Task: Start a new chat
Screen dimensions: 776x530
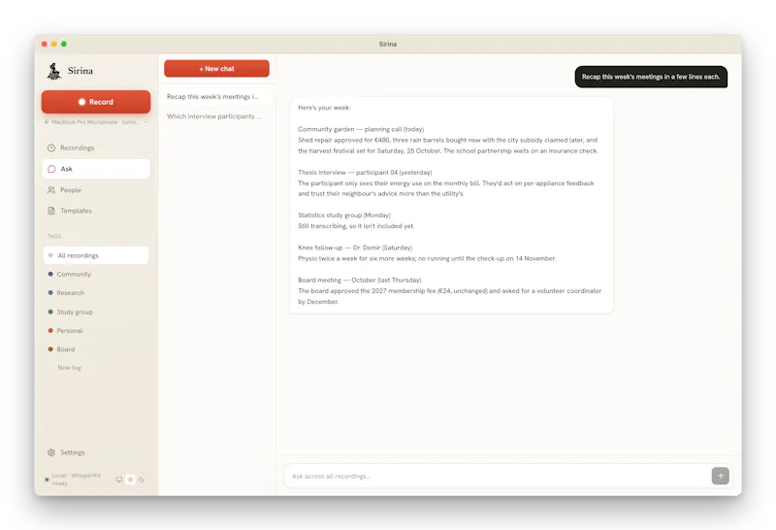Action: click(x=216, y=68)
